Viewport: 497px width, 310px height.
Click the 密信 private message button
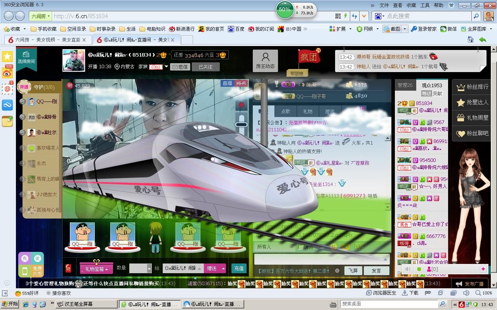[180, 67]
